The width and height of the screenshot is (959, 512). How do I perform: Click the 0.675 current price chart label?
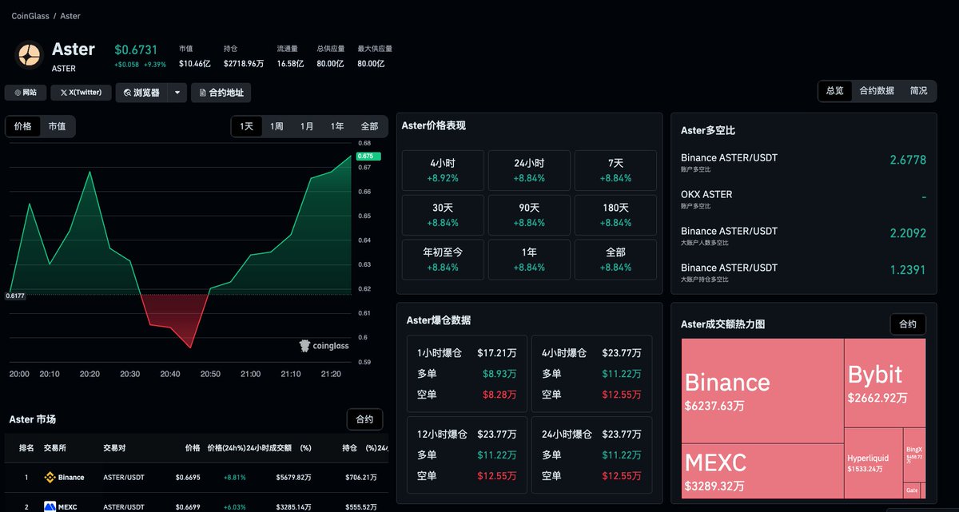[368, 156]
